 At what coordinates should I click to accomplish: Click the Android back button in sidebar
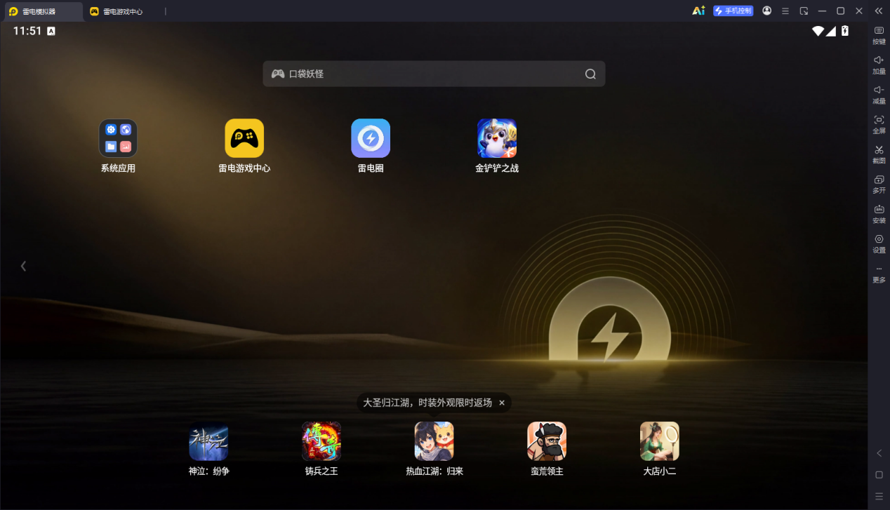click(x=879, y=453)
